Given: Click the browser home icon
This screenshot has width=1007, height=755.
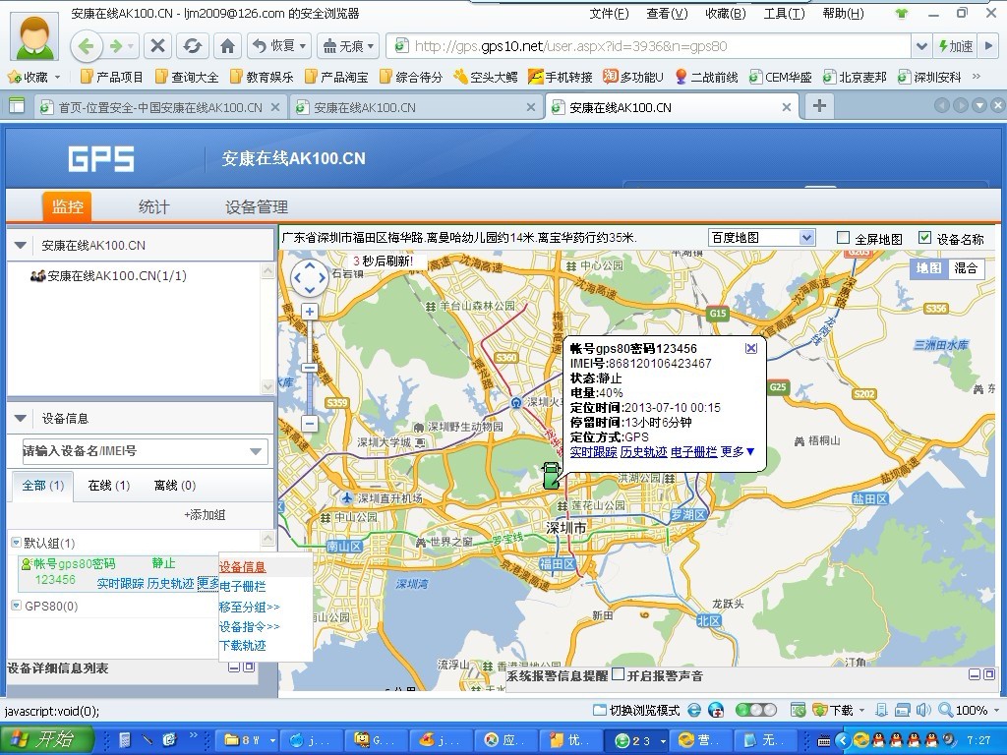Looking at the screenshot, I should click(x=227, y=46).
